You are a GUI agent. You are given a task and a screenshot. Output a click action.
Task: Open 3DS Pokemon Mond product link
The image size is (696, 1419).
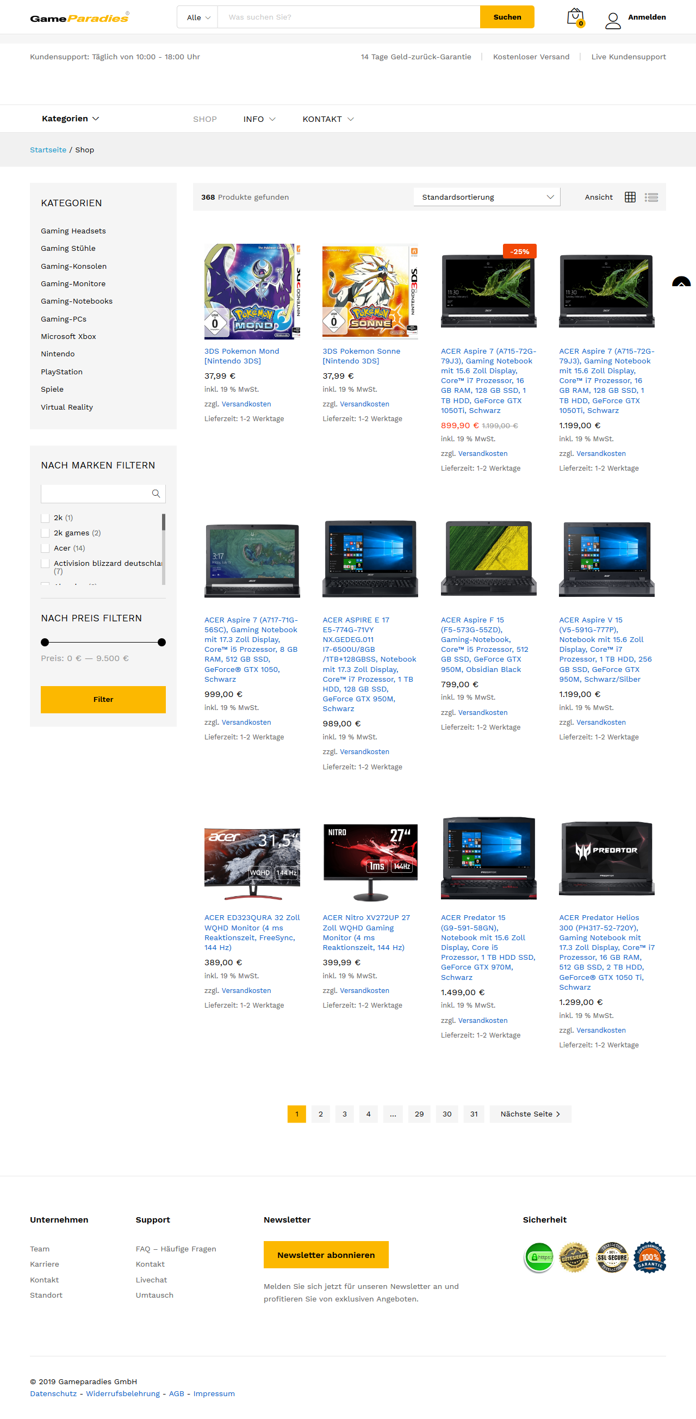tap(242, 356)
